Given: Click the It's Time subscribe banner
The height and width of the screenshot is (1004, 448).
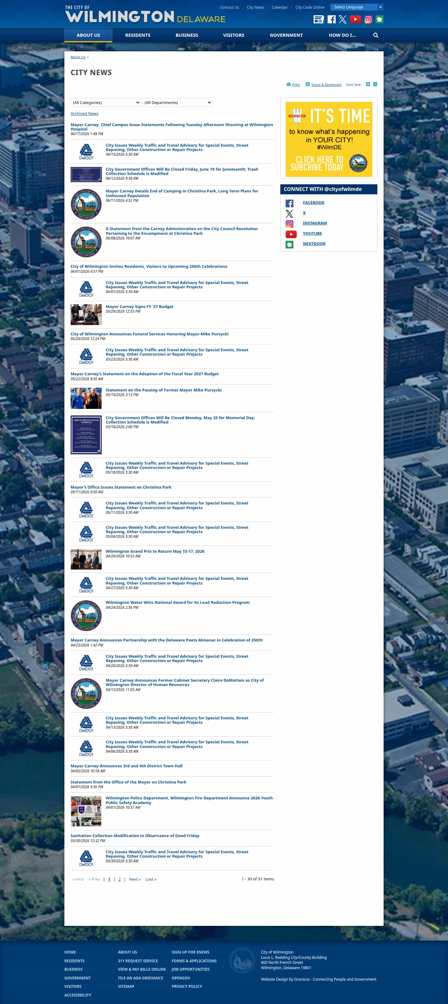Looking at the screenshot, I should coord(329,139).
